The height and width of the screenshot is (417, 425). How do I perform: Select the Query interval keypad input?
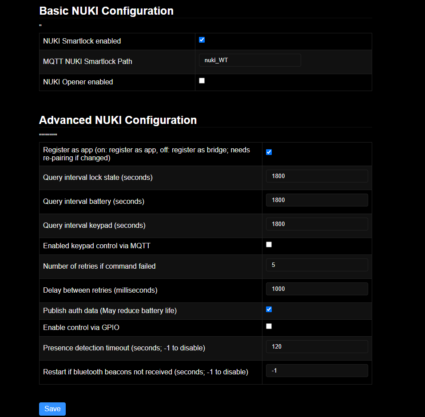(x=317, y=224)
